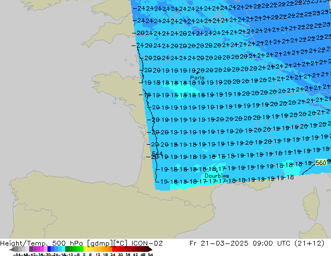Screen dimensions: 331x256
Task: Select the 560 contour label box
Action: pos(321,163)
